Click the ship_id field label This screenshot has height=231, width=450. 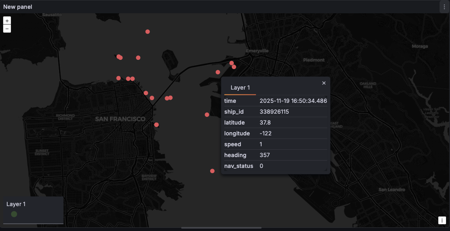[234, 112]
